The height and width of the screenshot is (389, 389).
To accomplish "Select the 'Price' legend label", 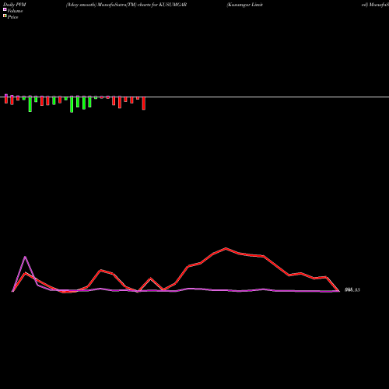I will pos(12,17).
